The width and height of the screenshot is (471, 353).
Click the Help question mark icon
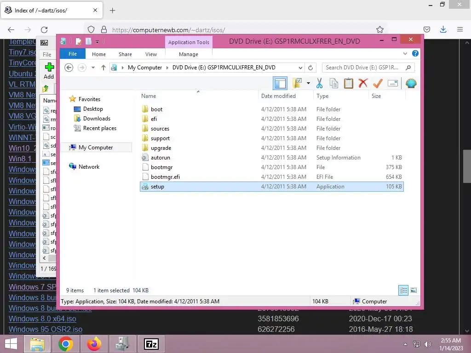(415, 53)
